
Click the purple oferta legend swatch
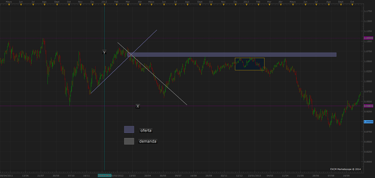pyautogui.click(x=129, y=129)
